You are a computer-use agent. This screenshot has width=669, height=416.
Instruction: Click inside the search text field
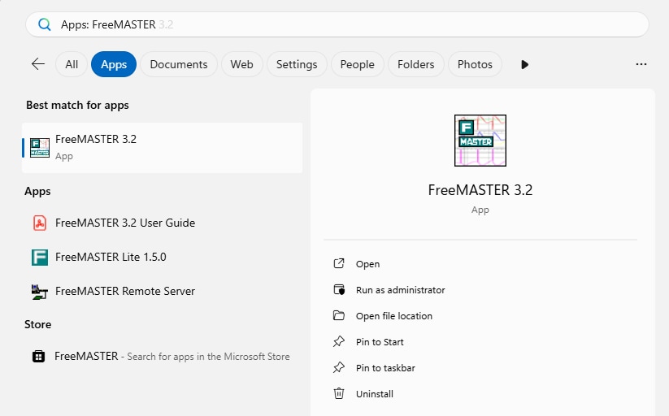(x=337, y=24)
